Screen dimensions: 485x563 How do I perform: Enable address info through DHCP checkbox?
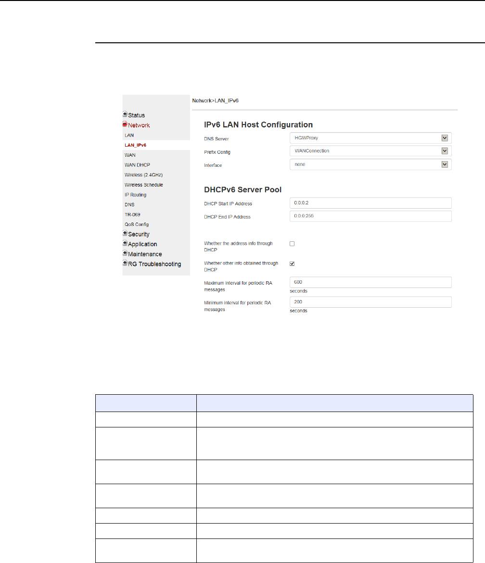(292, 244)
